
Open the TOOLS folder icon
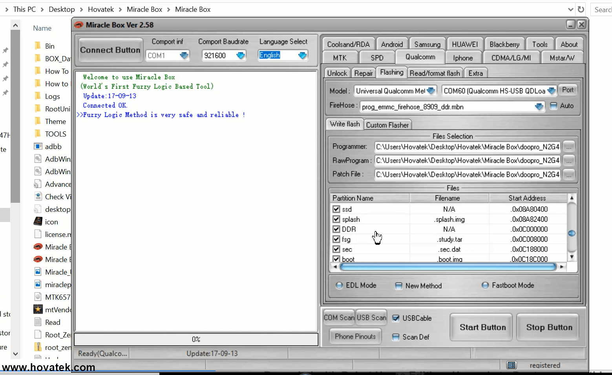pyautogui.click(x=38, y=134)
